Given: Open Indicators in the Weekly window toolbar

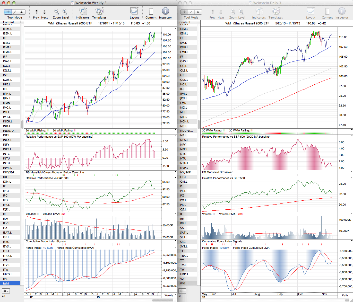Looking at the screenshot, I should (x=83, y=12).
